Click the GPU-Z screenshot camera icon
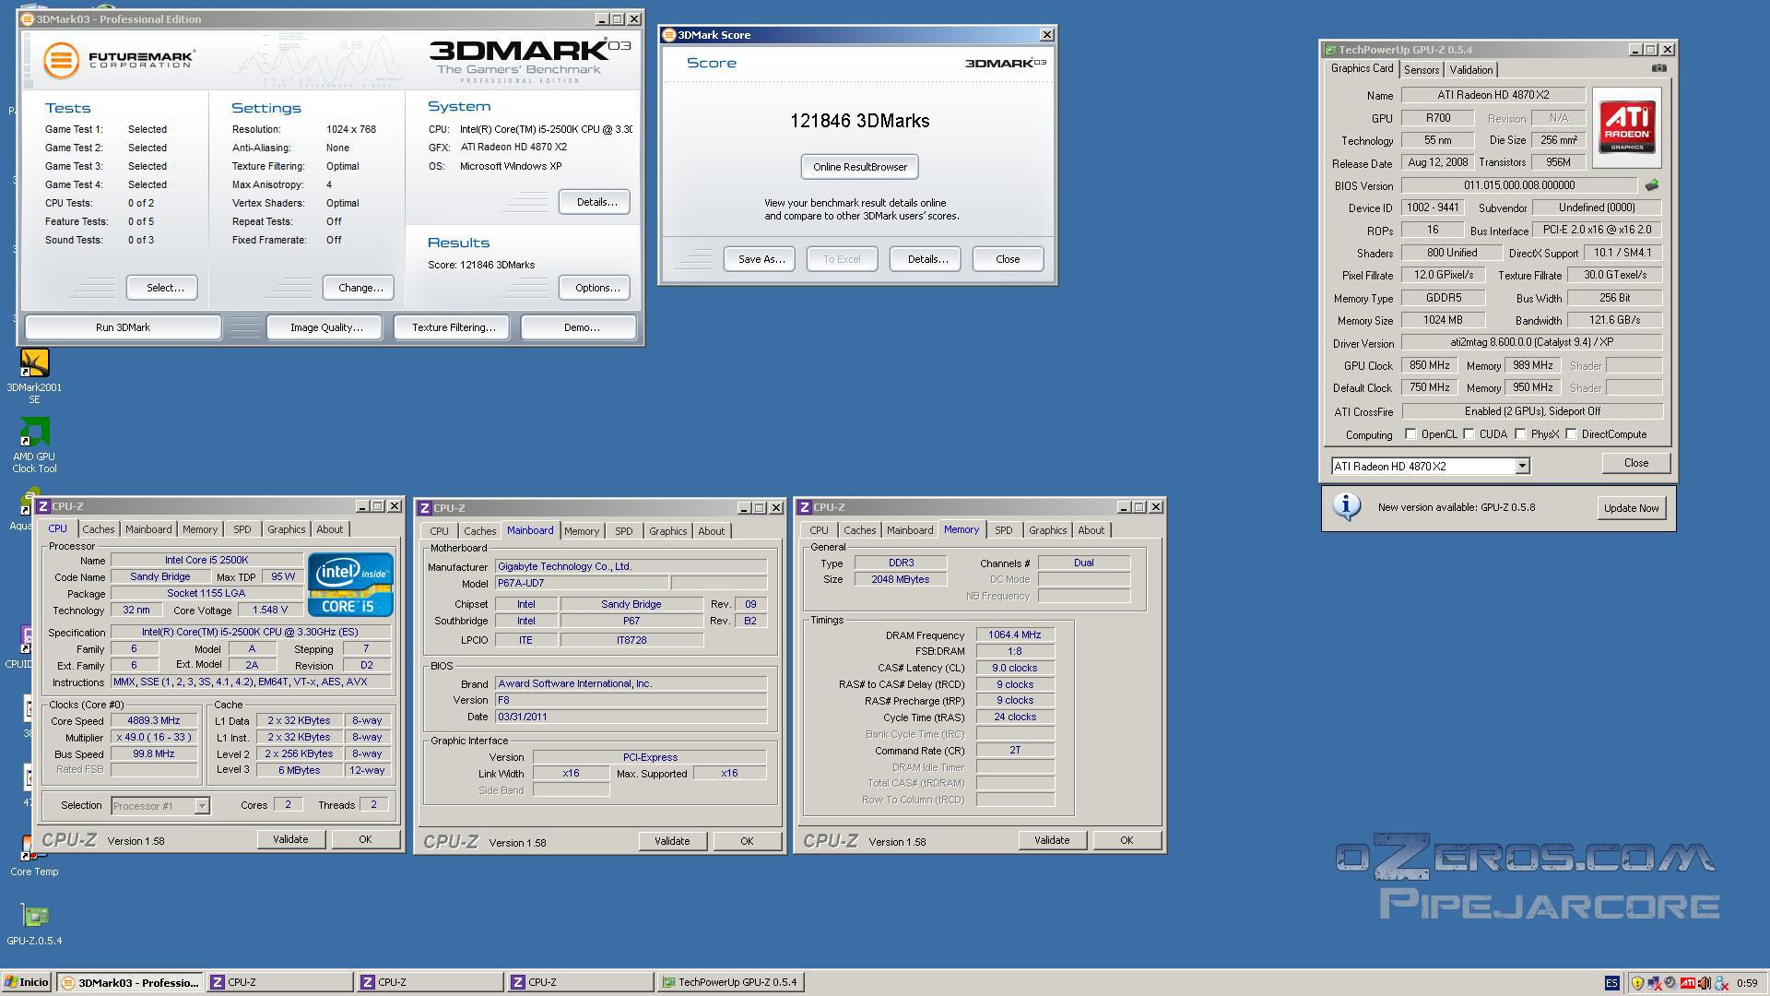Viewport: 1770px width, 996px height. [x=1658, y=68]
